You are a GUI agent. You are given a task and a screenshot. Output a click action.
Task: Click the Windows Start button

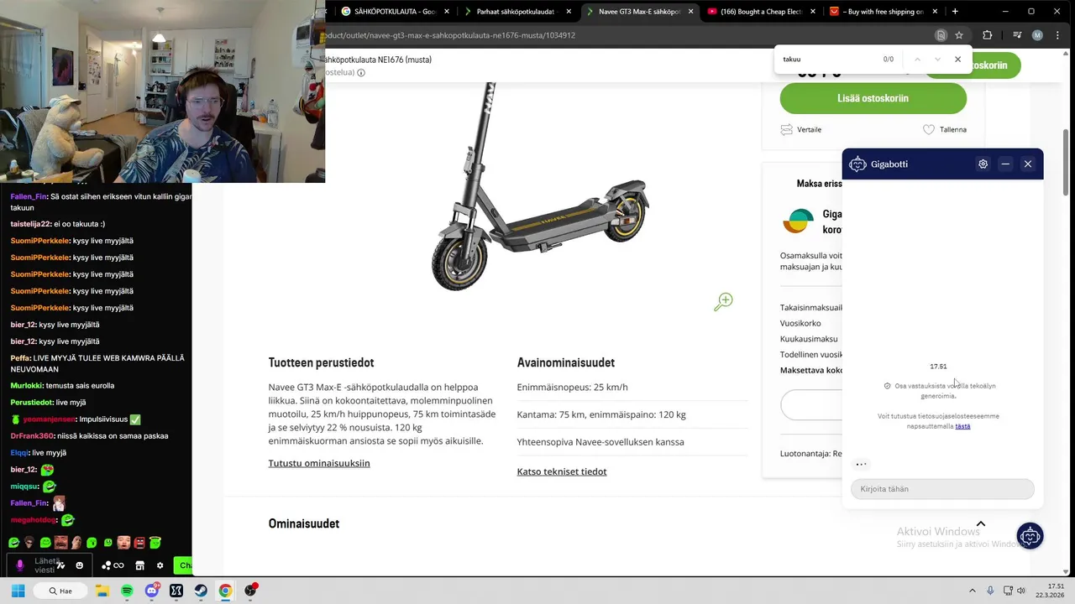pos(18,591)
